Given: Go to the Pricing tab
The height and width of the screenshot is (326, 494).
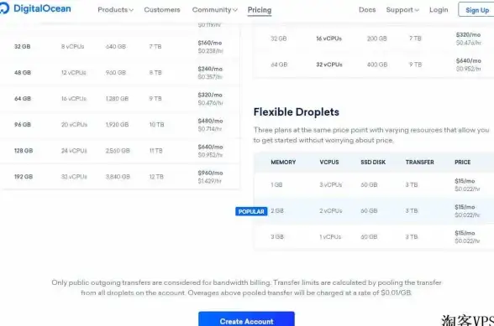Looking at the screenshot, I should (x=260, y=10).
